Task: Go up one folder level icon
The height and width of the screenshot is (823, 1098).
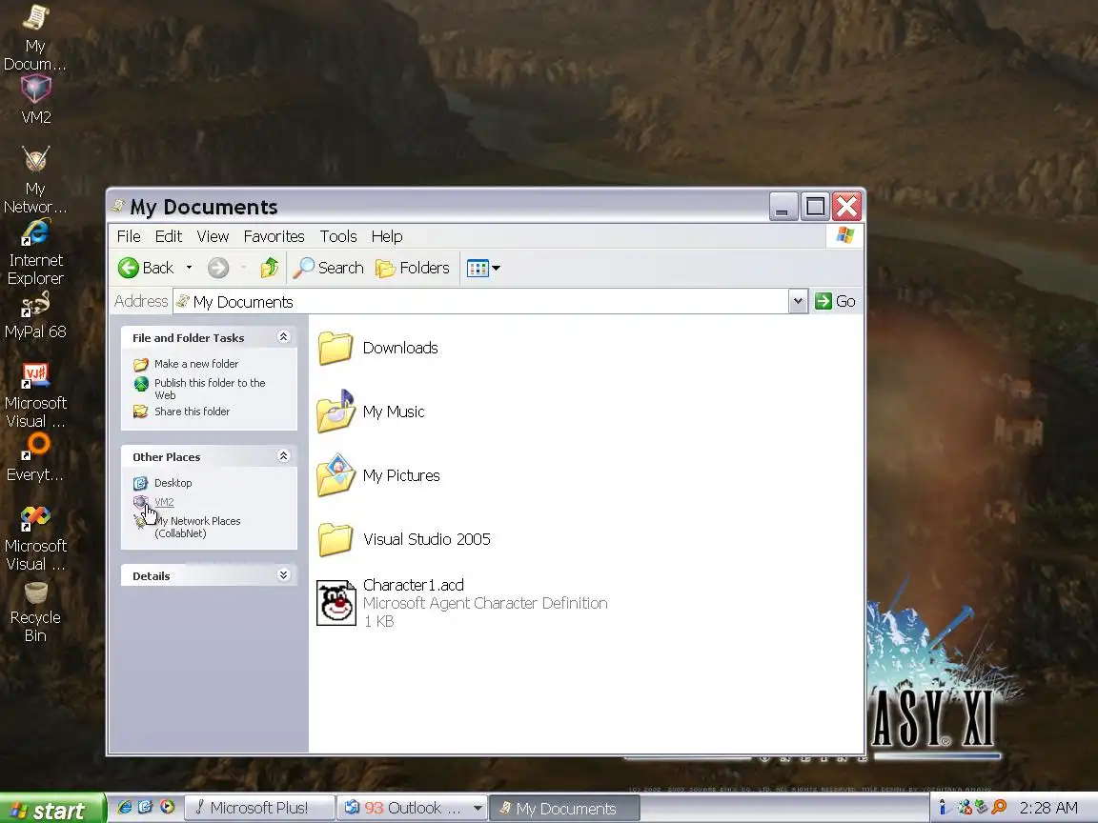Action: tap(270, 268)
